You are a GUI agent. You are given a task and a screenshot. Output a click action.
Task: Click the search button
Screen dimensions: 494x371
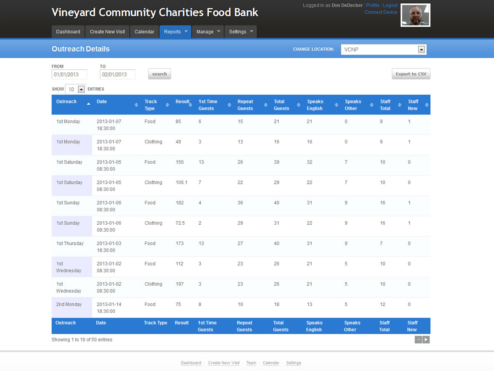pos(159,74)
